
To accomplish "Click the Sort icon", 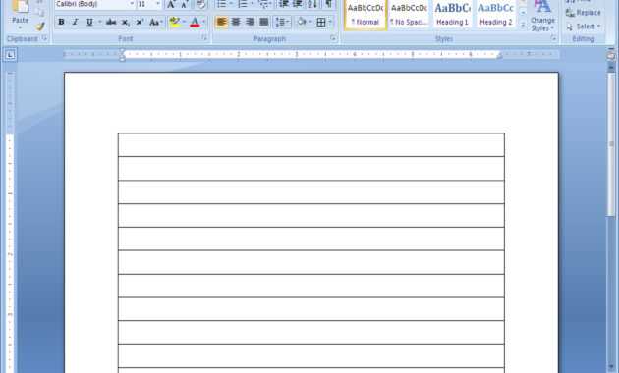I will point(312,4).
